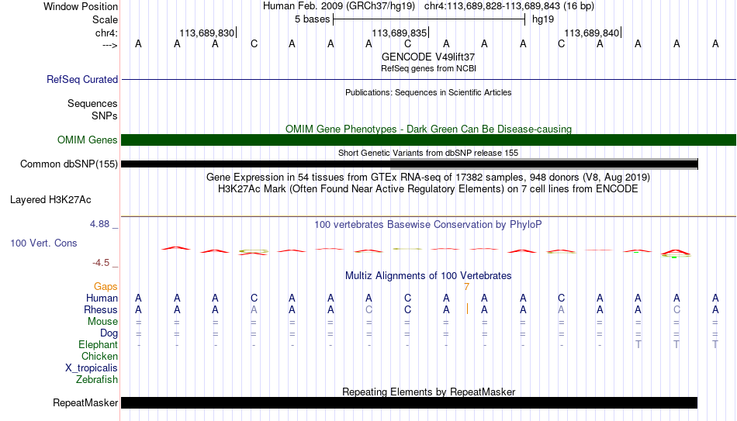The image size is (737, 421).
Task: Click RefSeq genes from NCBI title
Action: coord(428,68)
